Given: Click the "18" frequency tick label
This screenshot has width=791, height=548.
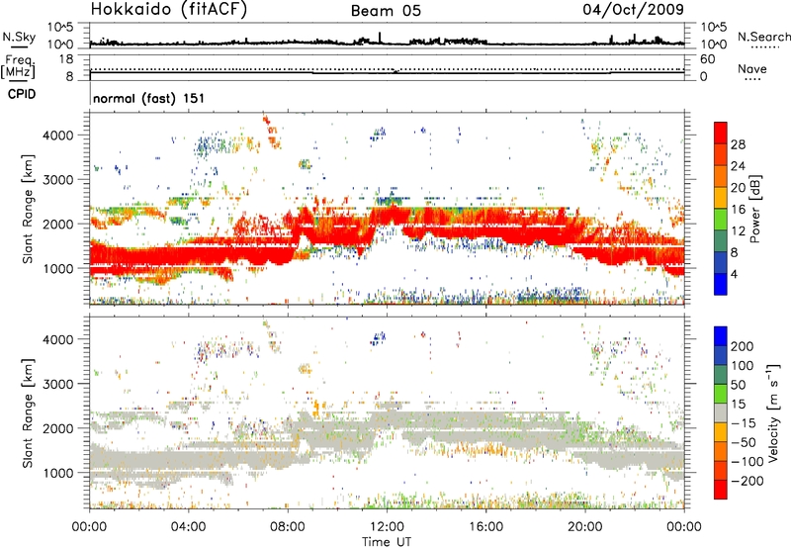Looking at the screenshot, I should coord(66,59).
